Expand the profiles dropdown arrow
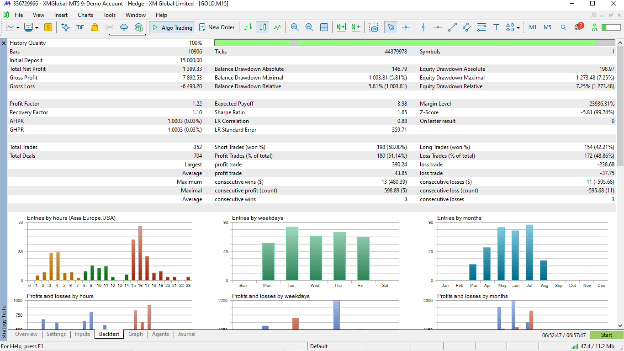Image resolution: width=624 pixels, height=351 pixels. pyautogui.click(x=37, y=27)
